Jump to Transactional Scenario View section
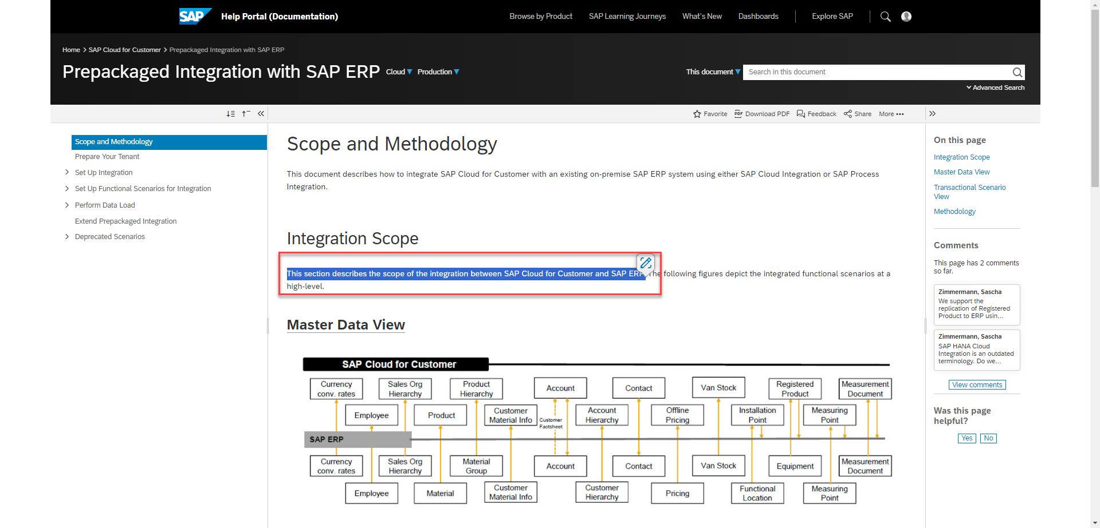 tap(969, 192)
